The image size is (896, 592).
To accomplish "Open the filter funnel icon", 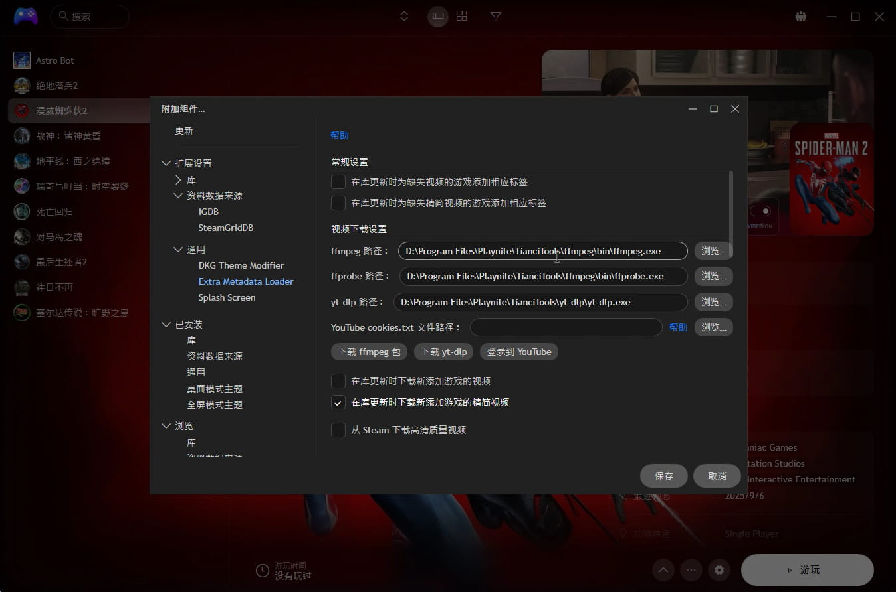I will [495, 17].
